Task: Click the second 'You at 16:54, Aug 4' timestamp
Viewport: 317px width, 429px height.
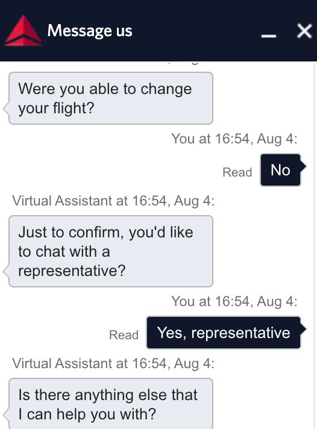Action: 234,301
